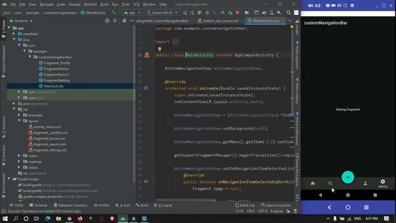This screenshot has height=223, width=396.
Task: Click the fullscreen icon in MI A2 title bar
Action: coord(345,6)
